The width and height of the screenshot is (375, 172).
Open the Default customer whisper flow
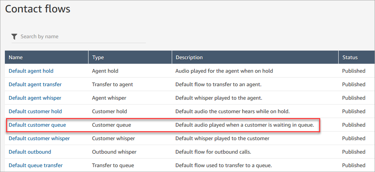click(39, 138)
